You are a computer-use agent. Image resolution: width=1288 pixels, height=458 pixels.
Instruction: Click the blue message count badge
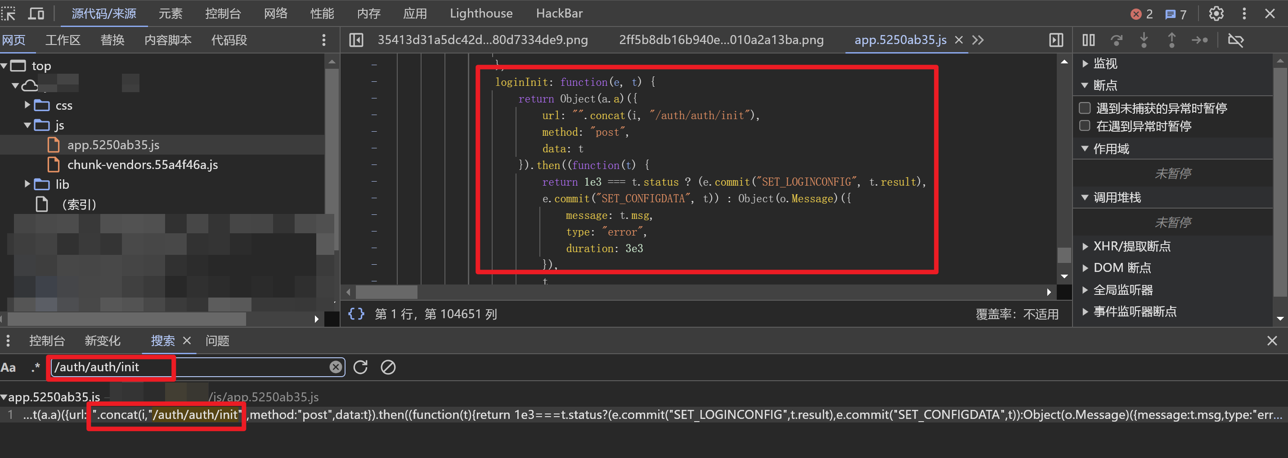pyautogui.click(x=1176, y=14)
